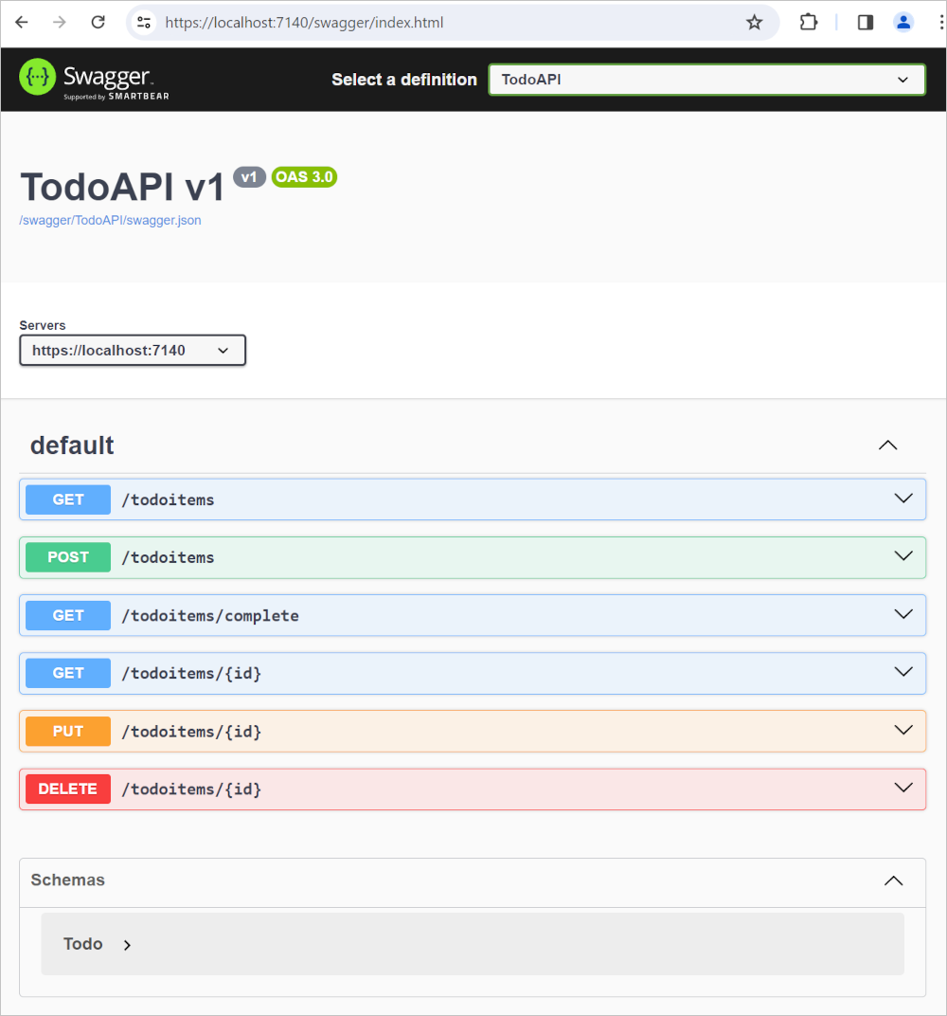Bookmark the page with the star icon
Screen dimensions: 947x1016
[x=755, y=22]
